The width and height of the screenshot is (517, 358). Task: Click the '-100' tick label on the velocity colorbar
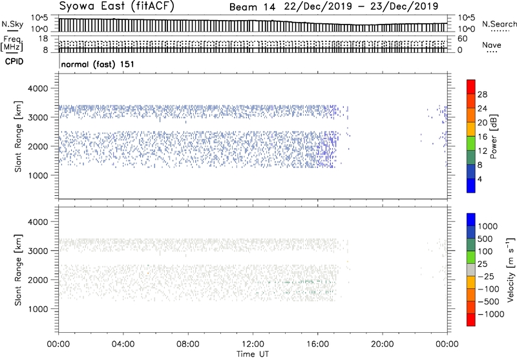(489, 289)
